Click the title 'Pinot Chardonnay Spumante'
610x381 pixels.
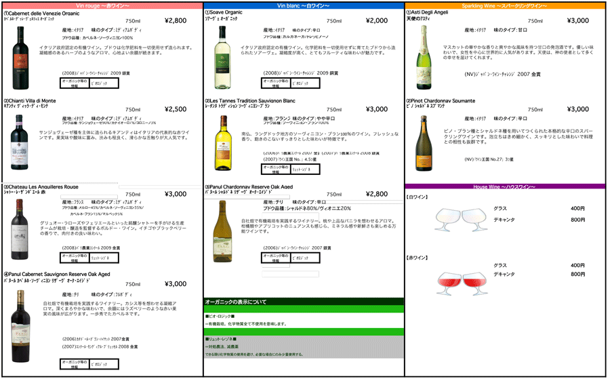tap(443, 101)
